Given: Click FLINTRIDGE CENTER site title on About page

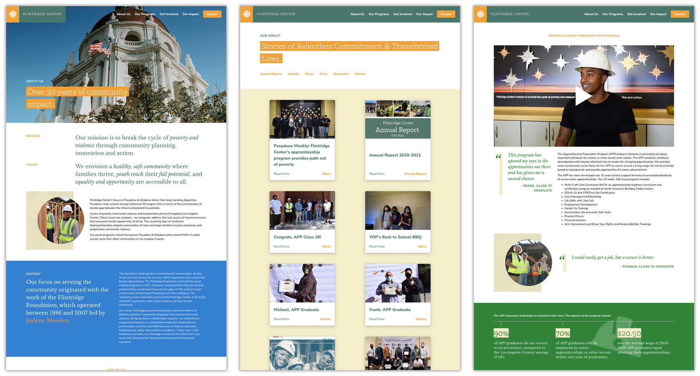Looking at the screenshot, I should click(x=42, y=14).
